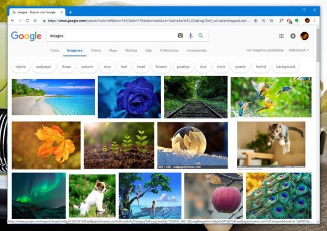Click the address bar URL

[x=149, y=21]
